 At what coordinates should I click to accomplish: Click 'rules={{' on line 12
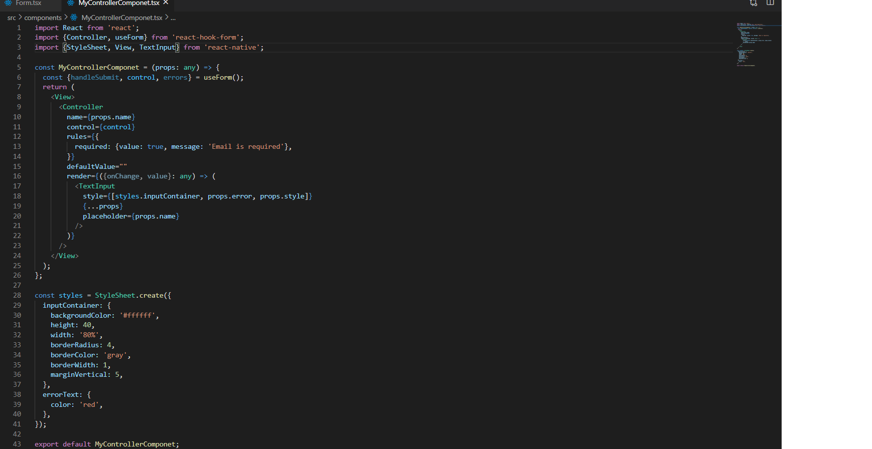tap(83, 136)
